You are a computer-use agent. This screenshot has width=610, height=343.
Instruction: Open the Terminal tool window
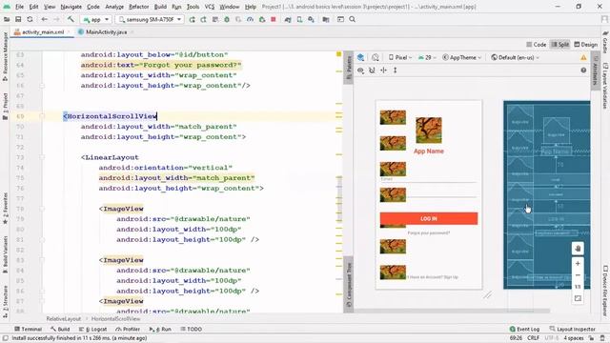[28, 329]
